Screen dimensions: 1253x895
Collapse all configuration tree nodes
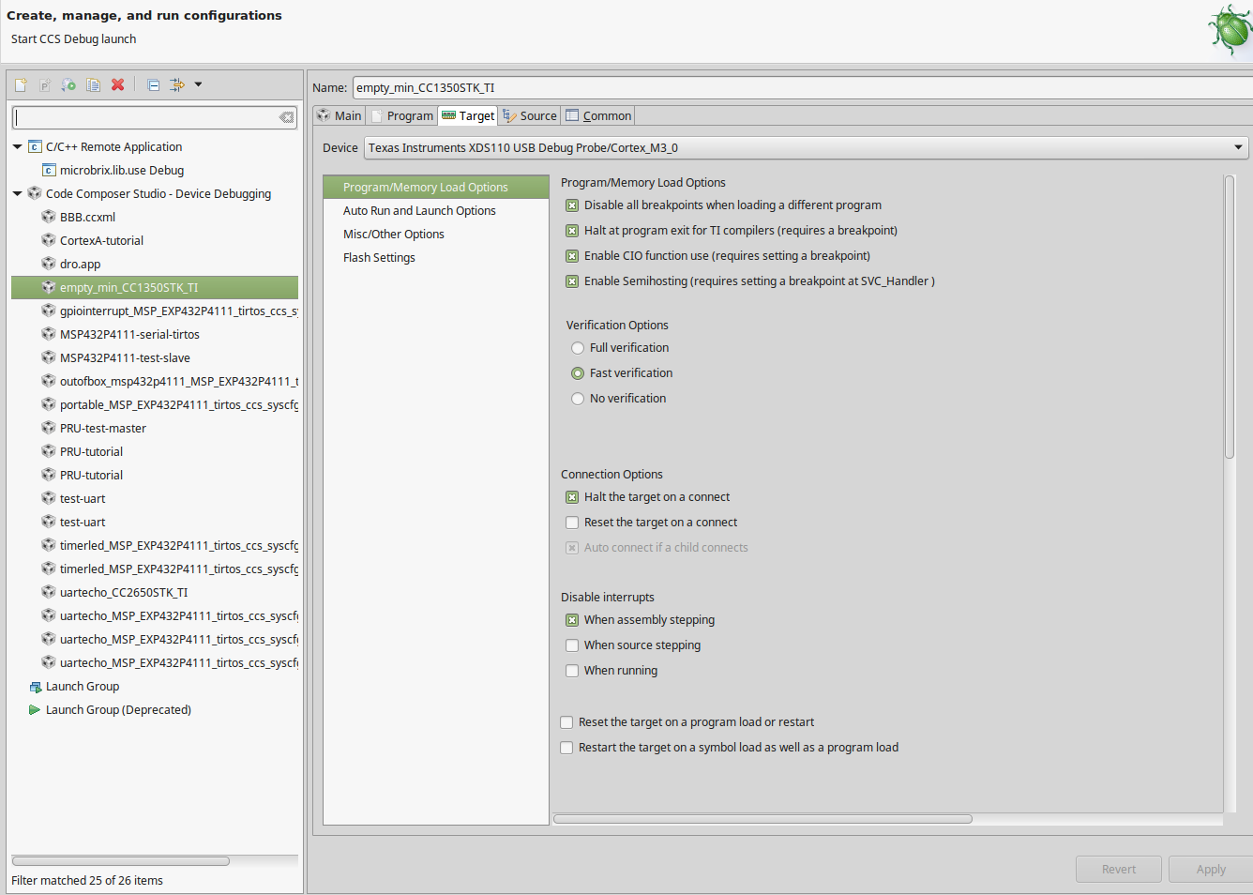[x=153, y=84]
